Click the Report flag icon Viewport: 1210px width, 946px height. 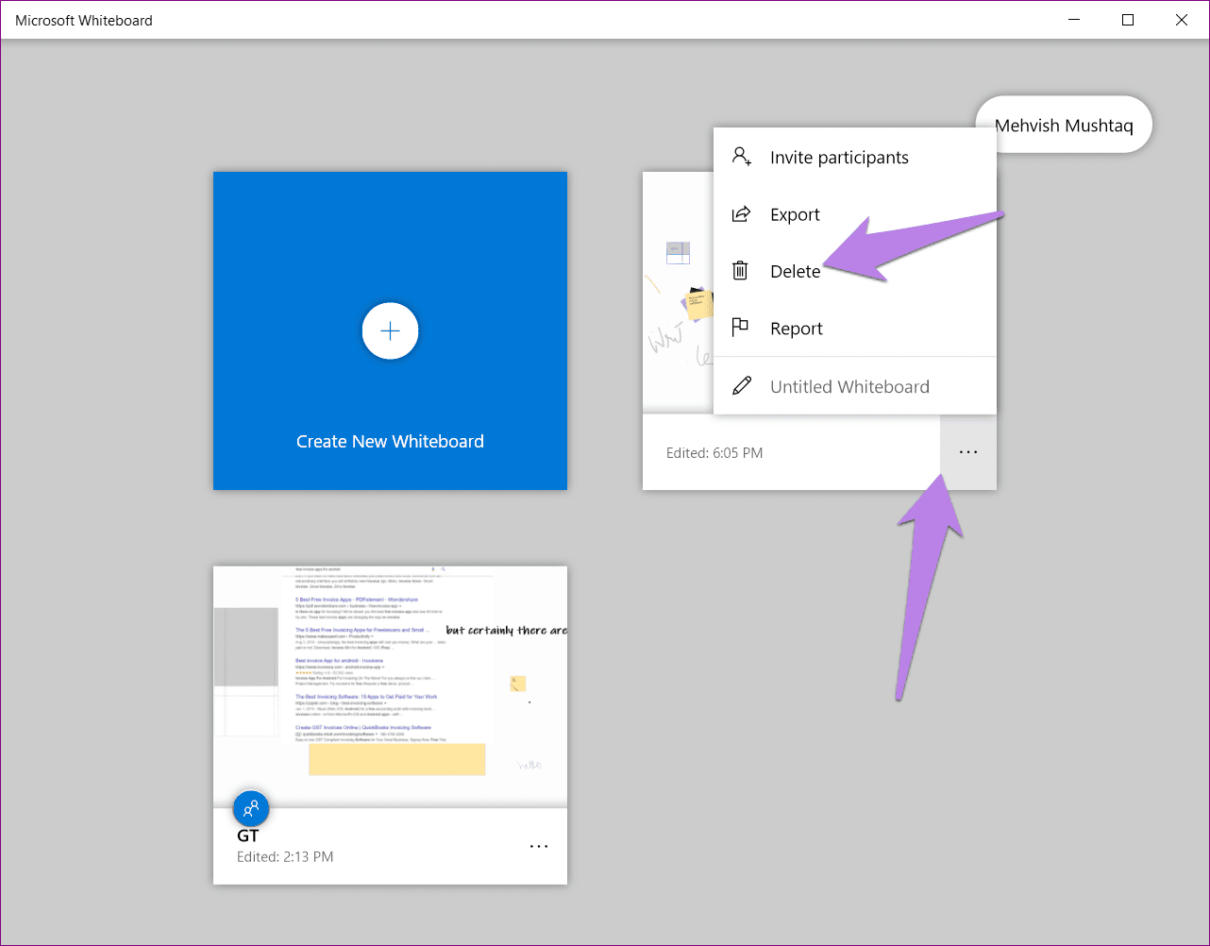point(741,328)
